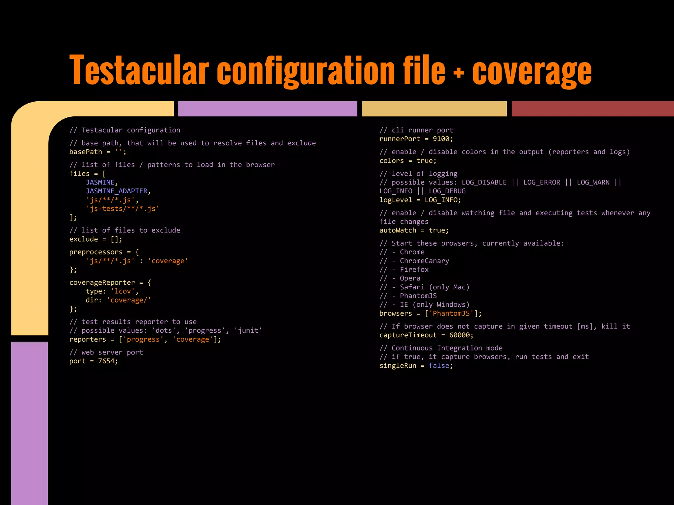Click the "'js/**/*.js' : 'coverage'" preprocessor line
The width and height of the screenshot is (674, 505).
[x=137, y=261]
